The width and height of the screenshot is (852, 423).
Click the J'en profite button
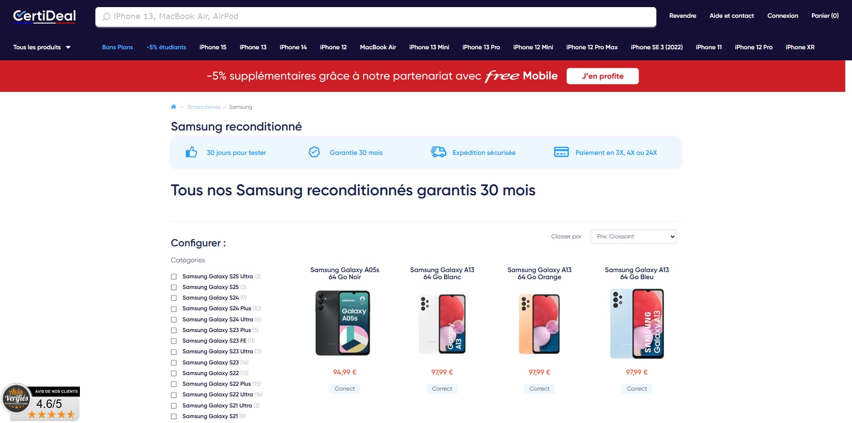(x=603, y=76)
